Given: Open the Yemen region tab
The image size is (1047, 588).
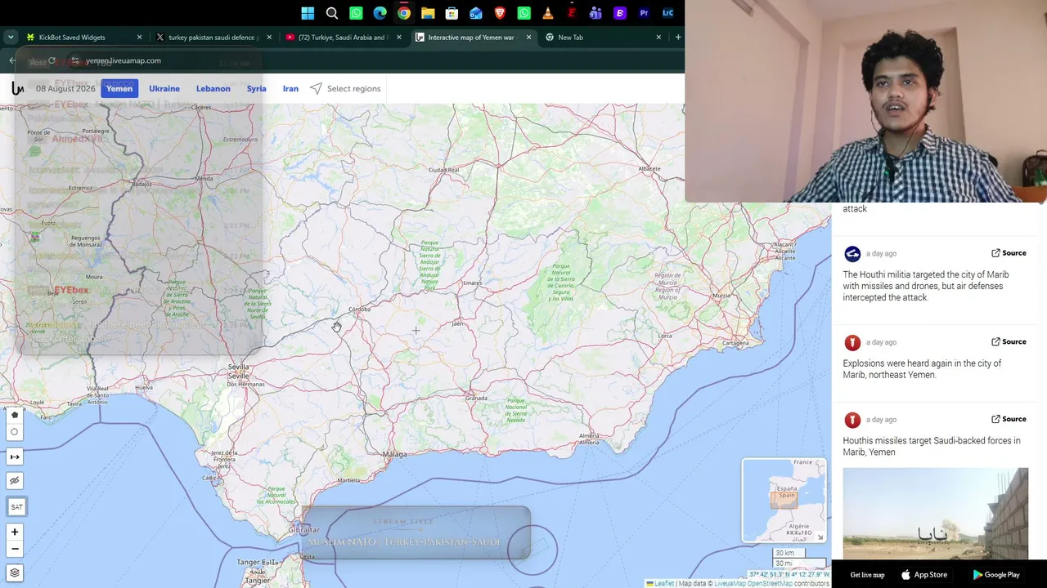Looking at the screenshot, I should point(119,88).
